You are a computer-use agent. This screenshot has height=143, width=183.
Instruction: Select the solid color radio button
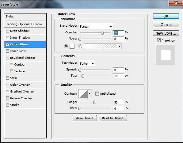(x=66, y=46)
